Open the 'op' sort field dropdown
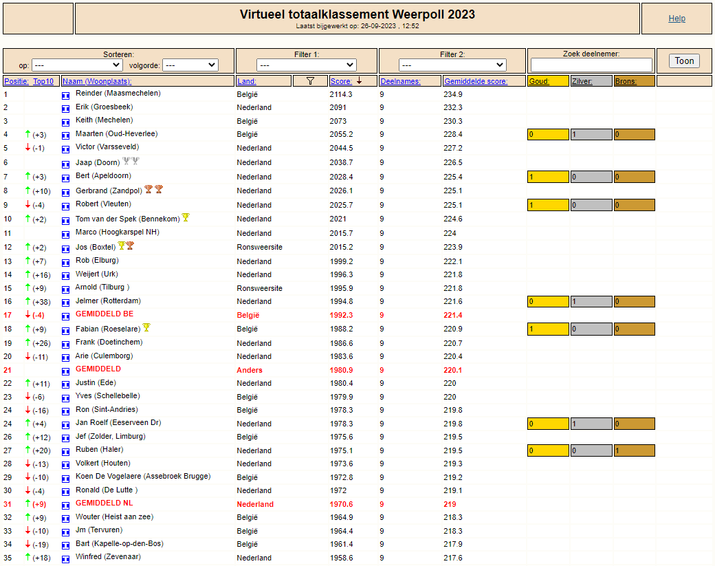 pos(76,65)
